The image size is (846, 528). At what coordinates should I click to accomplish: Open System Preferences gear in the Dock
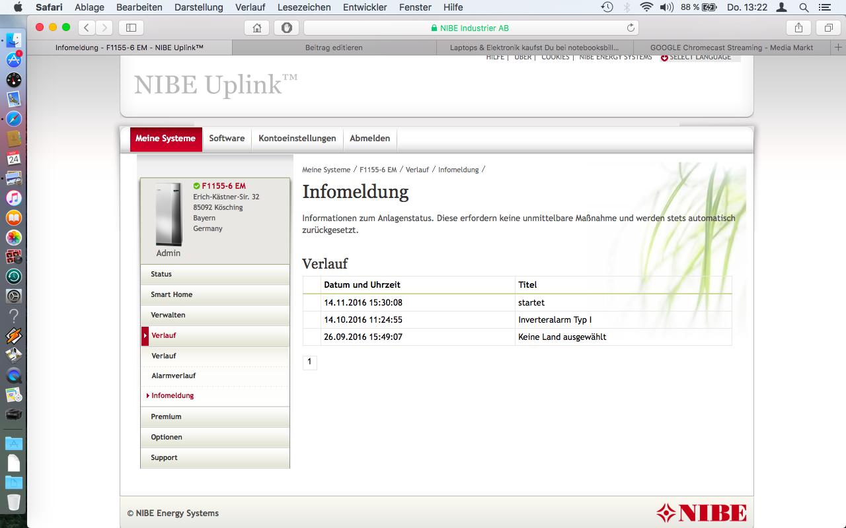point(14,296)
